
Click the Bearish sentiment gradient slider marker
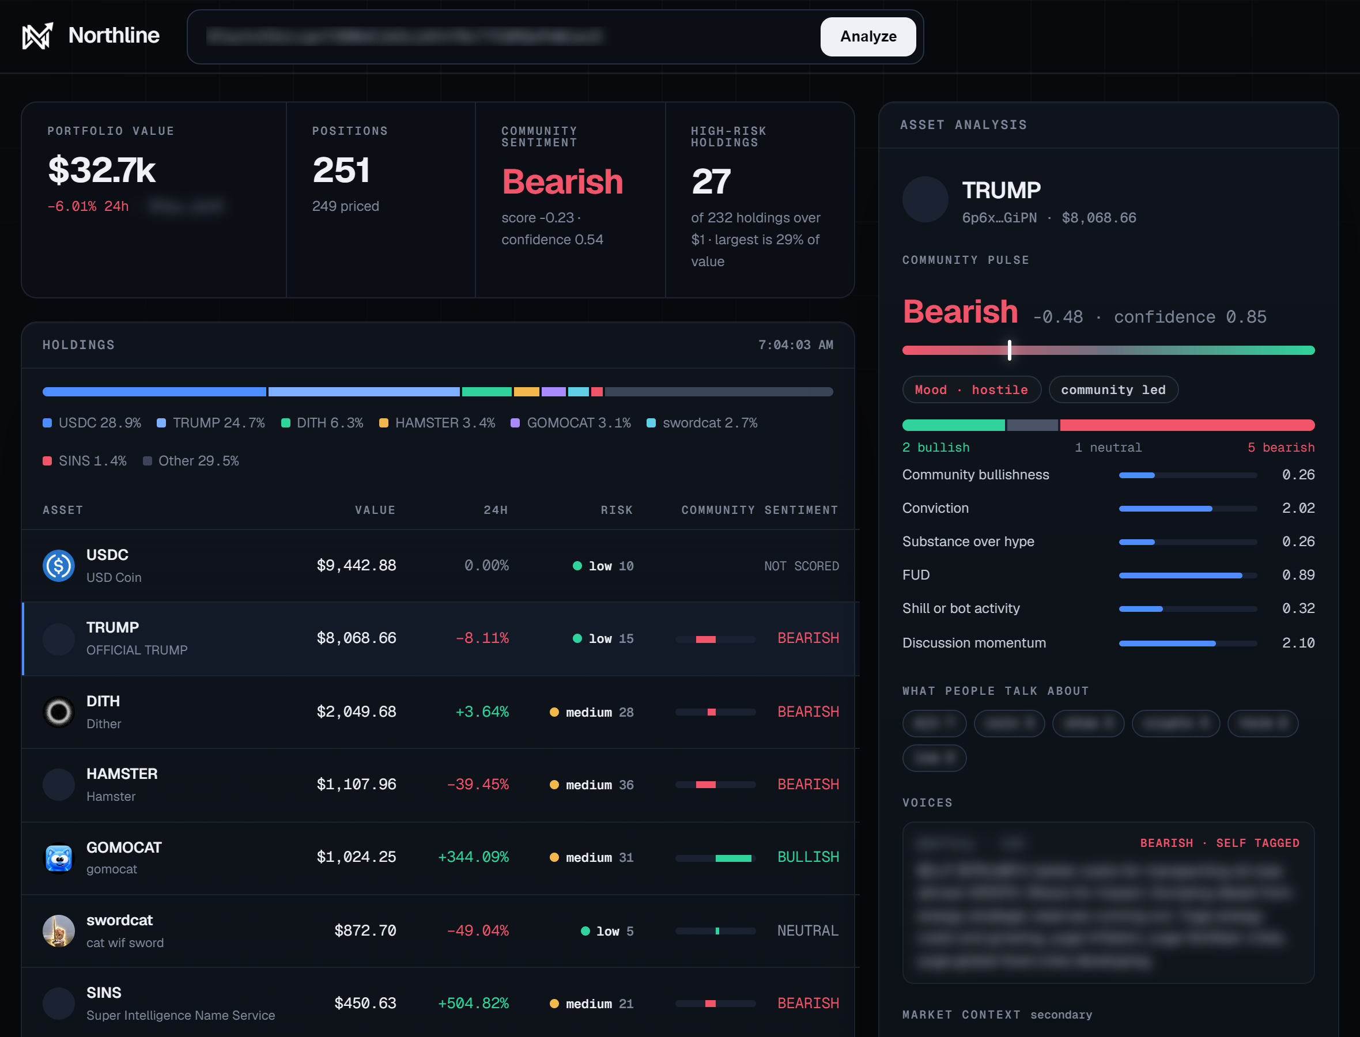click(1010, 350)
